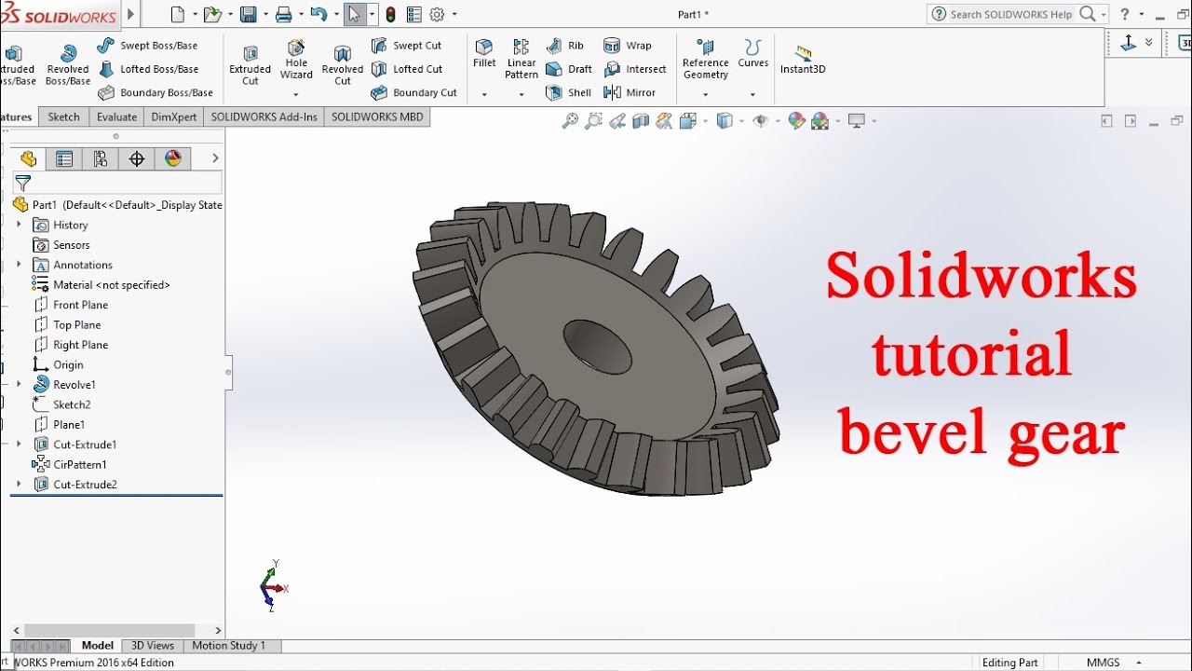Click the Save icon in toolbar

click(x=248, y=15)
